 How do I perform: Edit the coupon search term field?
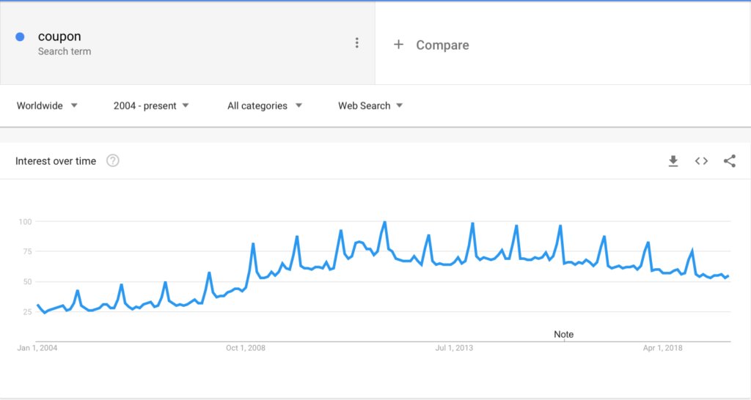pyautogui.click(x=187, y=43)
